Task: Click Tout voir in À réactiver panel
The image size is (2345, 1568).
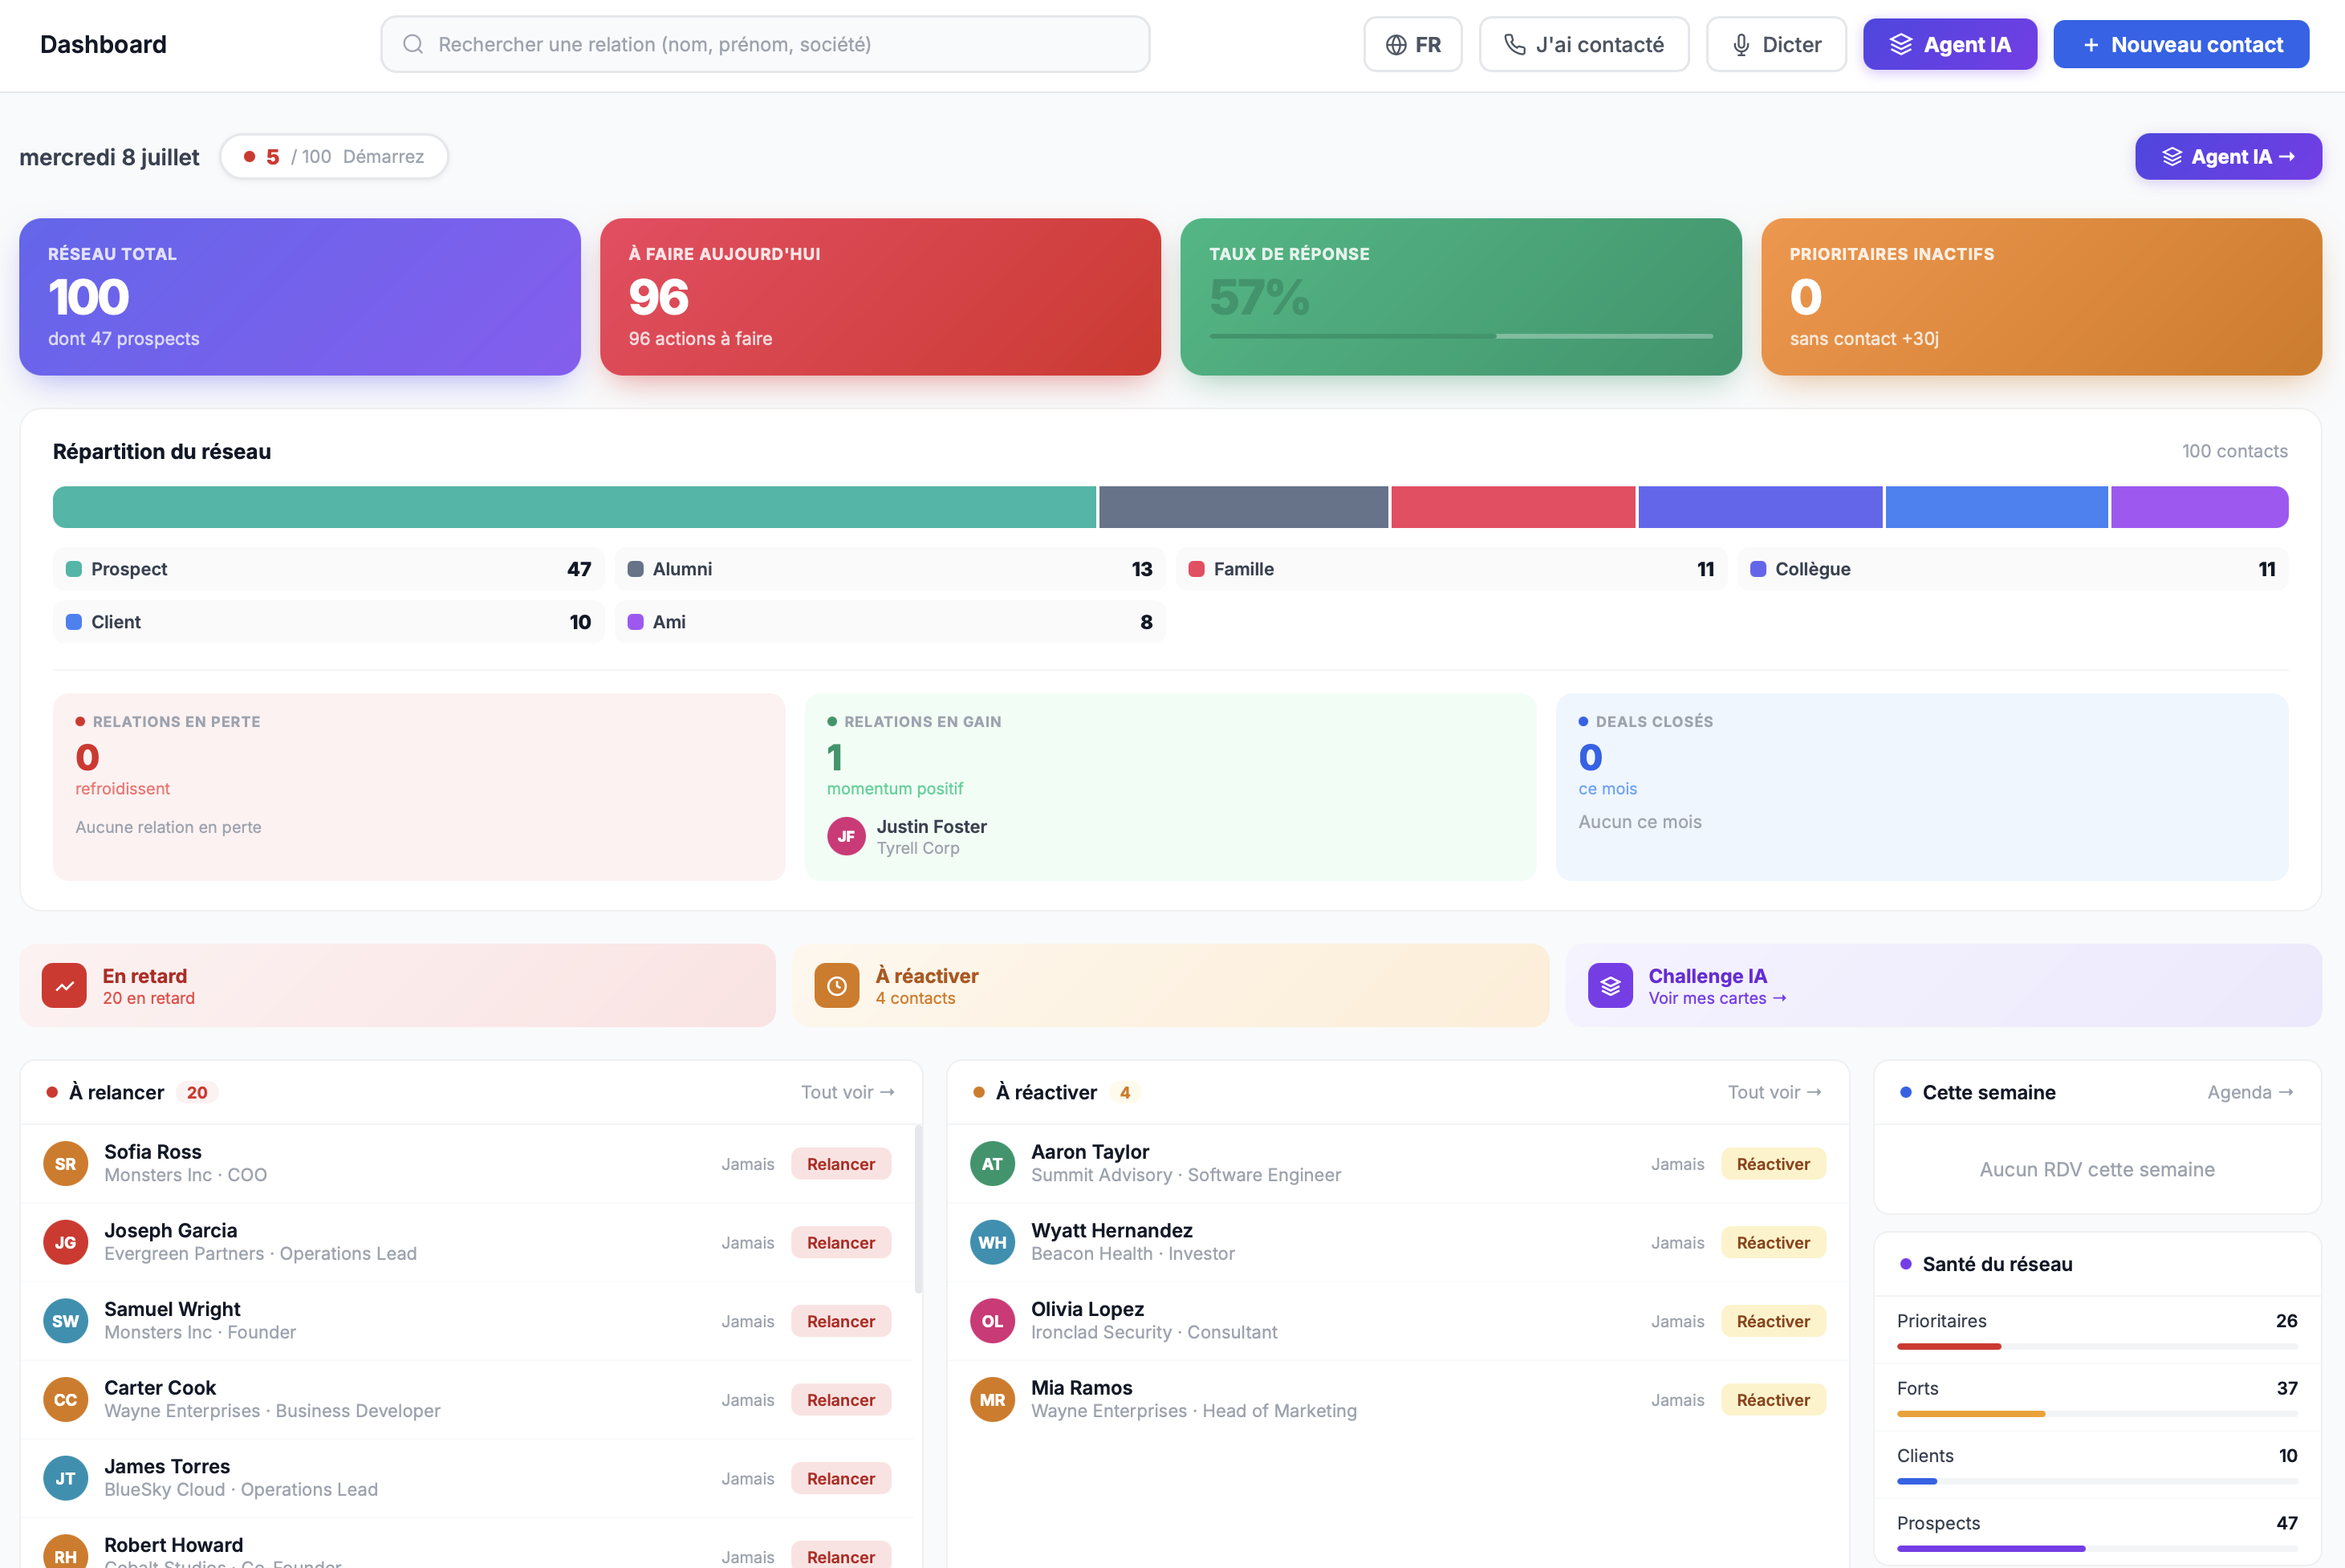Action: coord(1775,1092)
